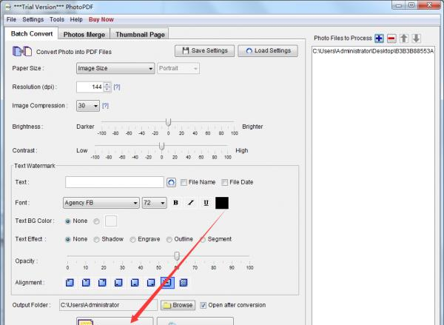This screenshot has width=444, height=325.
Task: Click the Convert Photo into PDF icon
Action: (22, 51)
